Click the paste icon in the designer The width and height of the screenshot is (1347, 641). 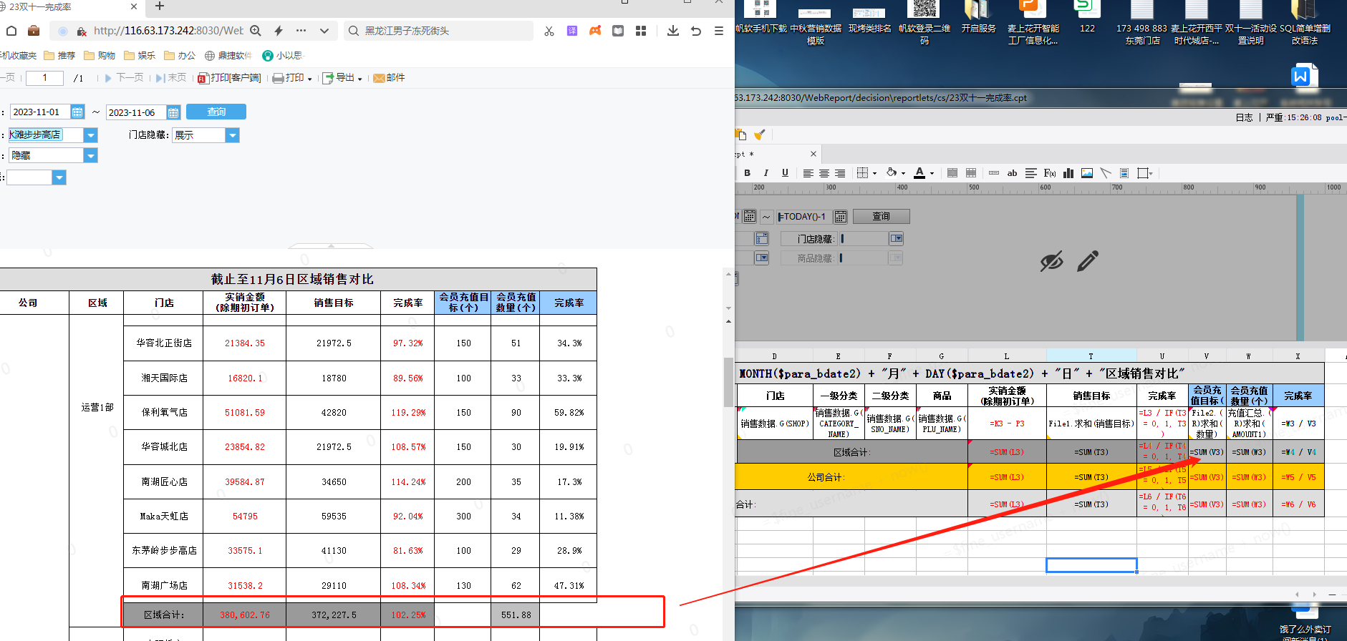click(741, 134)
